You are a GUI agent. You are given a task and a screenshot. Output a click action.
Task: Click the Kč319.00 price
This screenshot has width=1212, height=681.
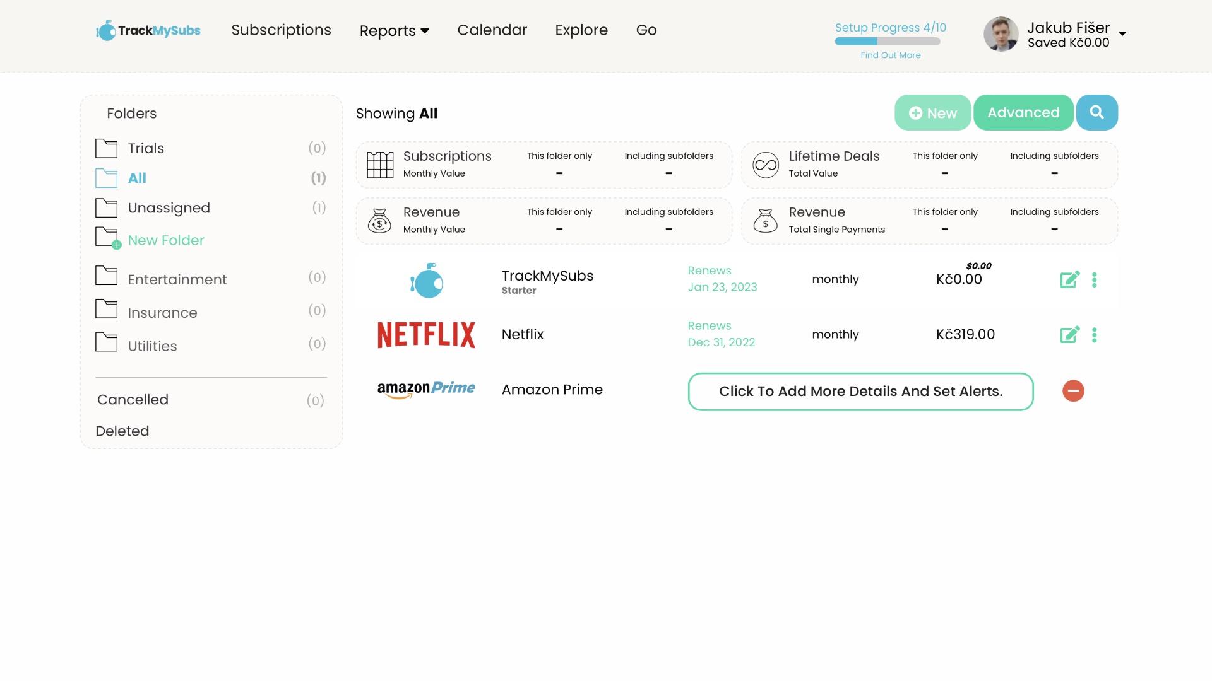pyautogui.click(x=965, y=335)
